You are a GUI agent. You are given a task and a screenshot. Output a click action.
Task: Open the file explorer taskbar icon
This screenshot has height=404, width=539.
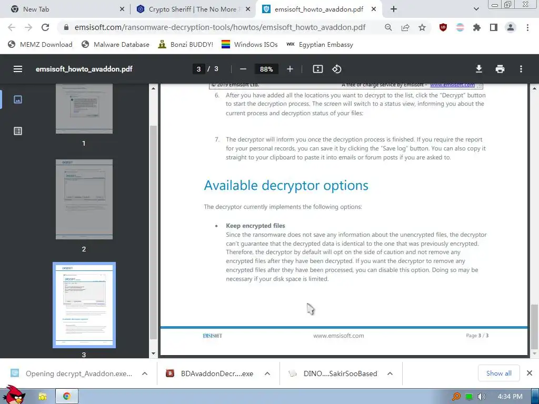point(43,396)
